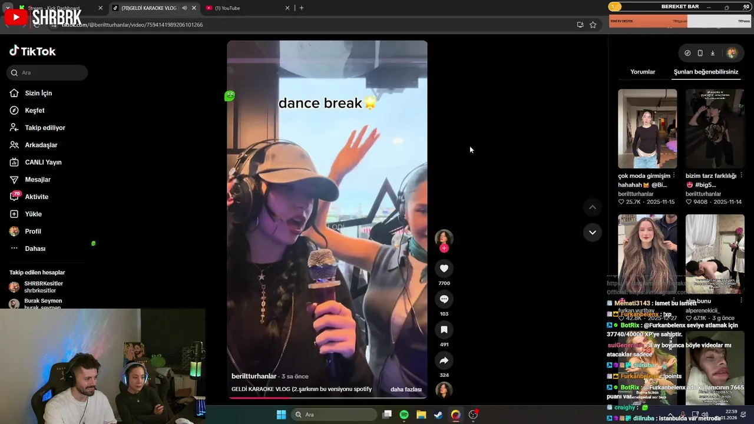The height and width of the screenshot is (424, 754).
Task: Open creator avatar beside video
Action: (x=444, y=238)
